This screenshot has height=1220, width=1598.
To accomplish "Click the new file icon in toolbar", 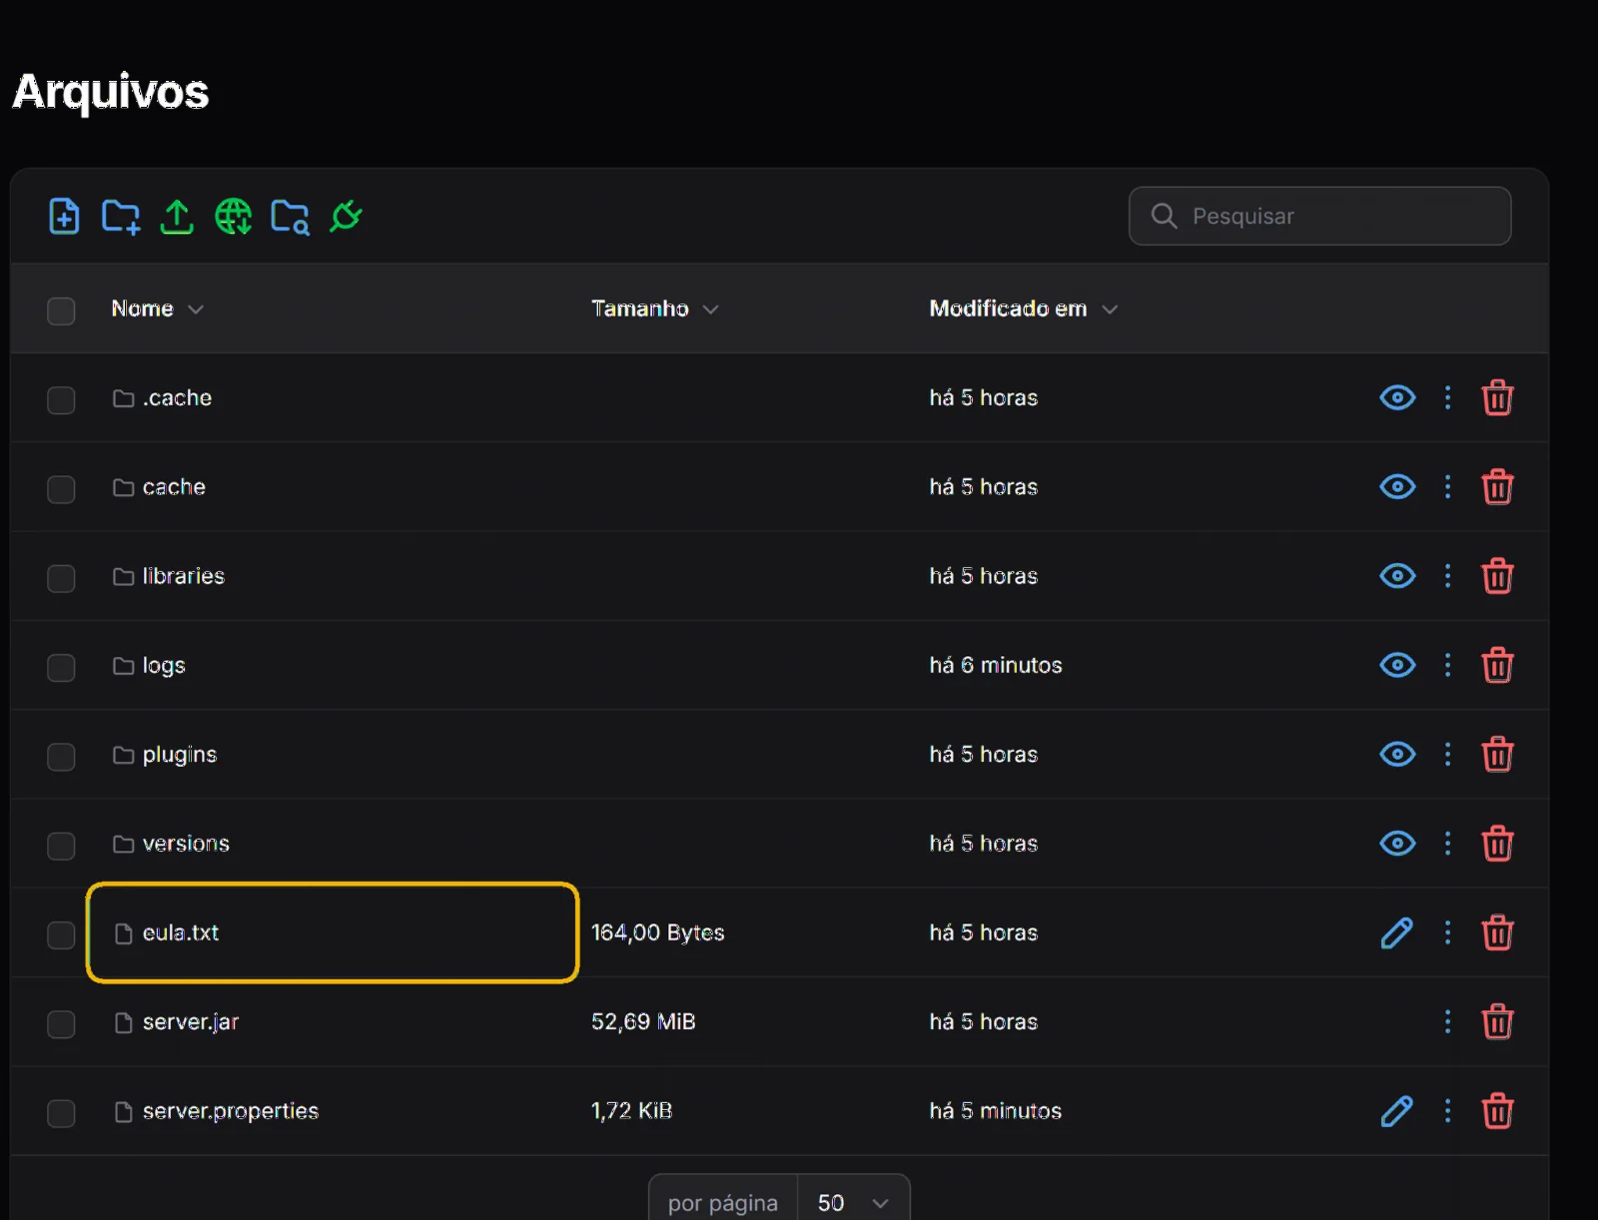I will pyautogui.click(x=64, y=216).
